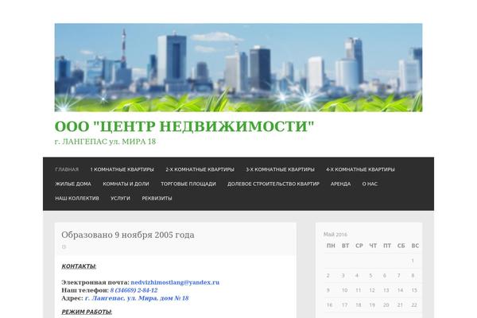Open the ГЛАВНАЯ menu item

pyautogui.click(x=67, y=169)
